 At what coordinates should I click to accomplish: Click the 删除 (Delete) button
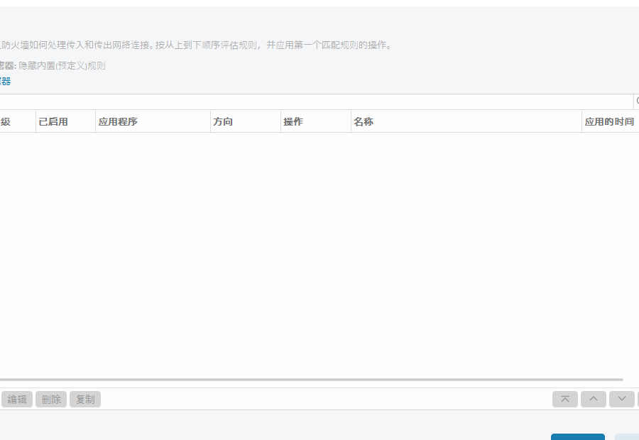[x=50, y=399]
